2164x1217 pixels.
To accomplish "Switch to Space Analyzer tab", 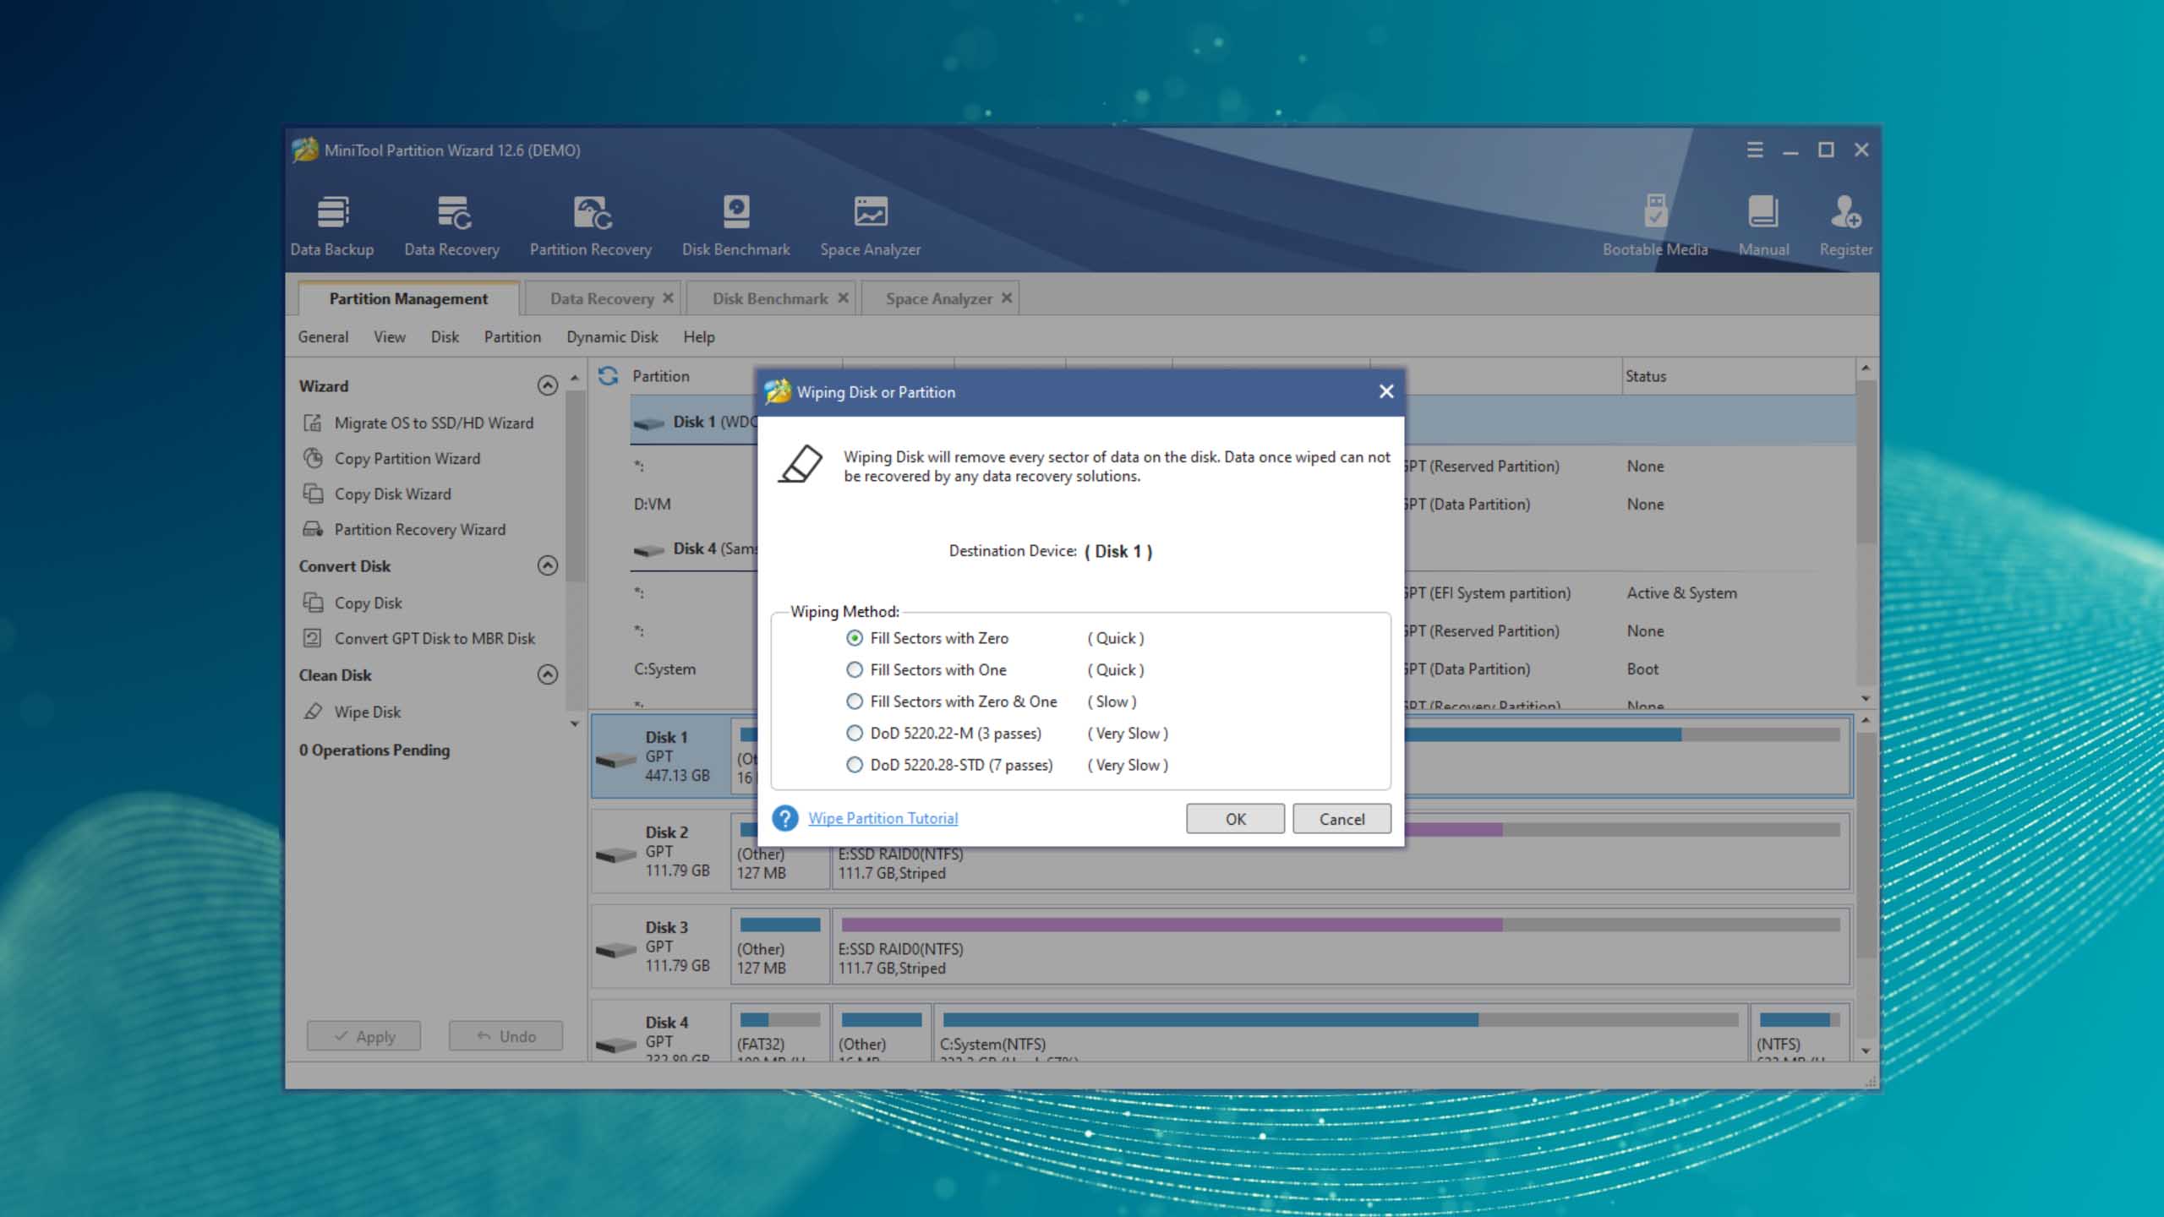I will (938, 298).
